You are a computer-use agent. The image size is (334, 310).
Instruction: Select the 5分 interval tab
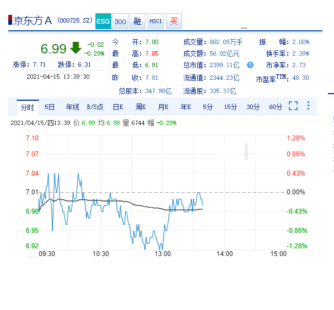click(208, 107)
